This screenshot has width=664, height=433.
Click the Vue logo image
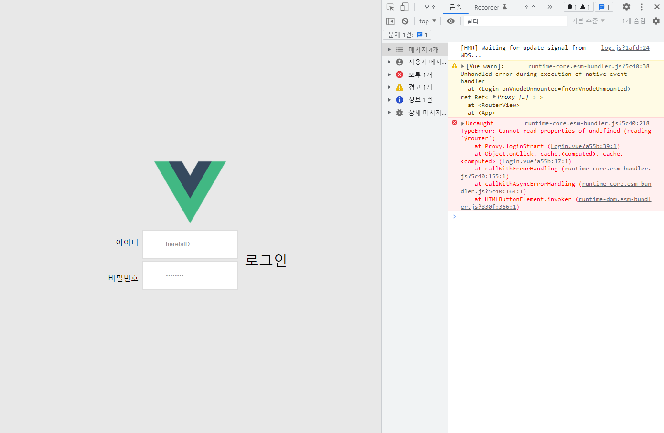click(190, 192)
